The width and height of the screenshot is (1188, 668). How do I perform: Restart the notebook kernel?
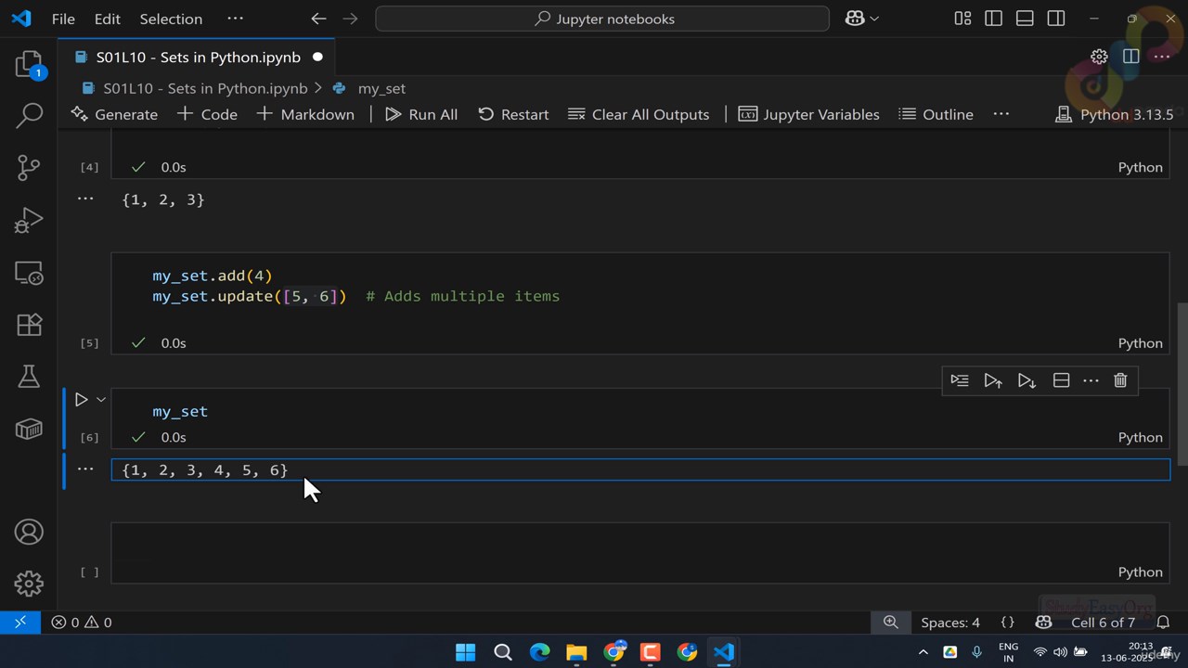[513, 114]
